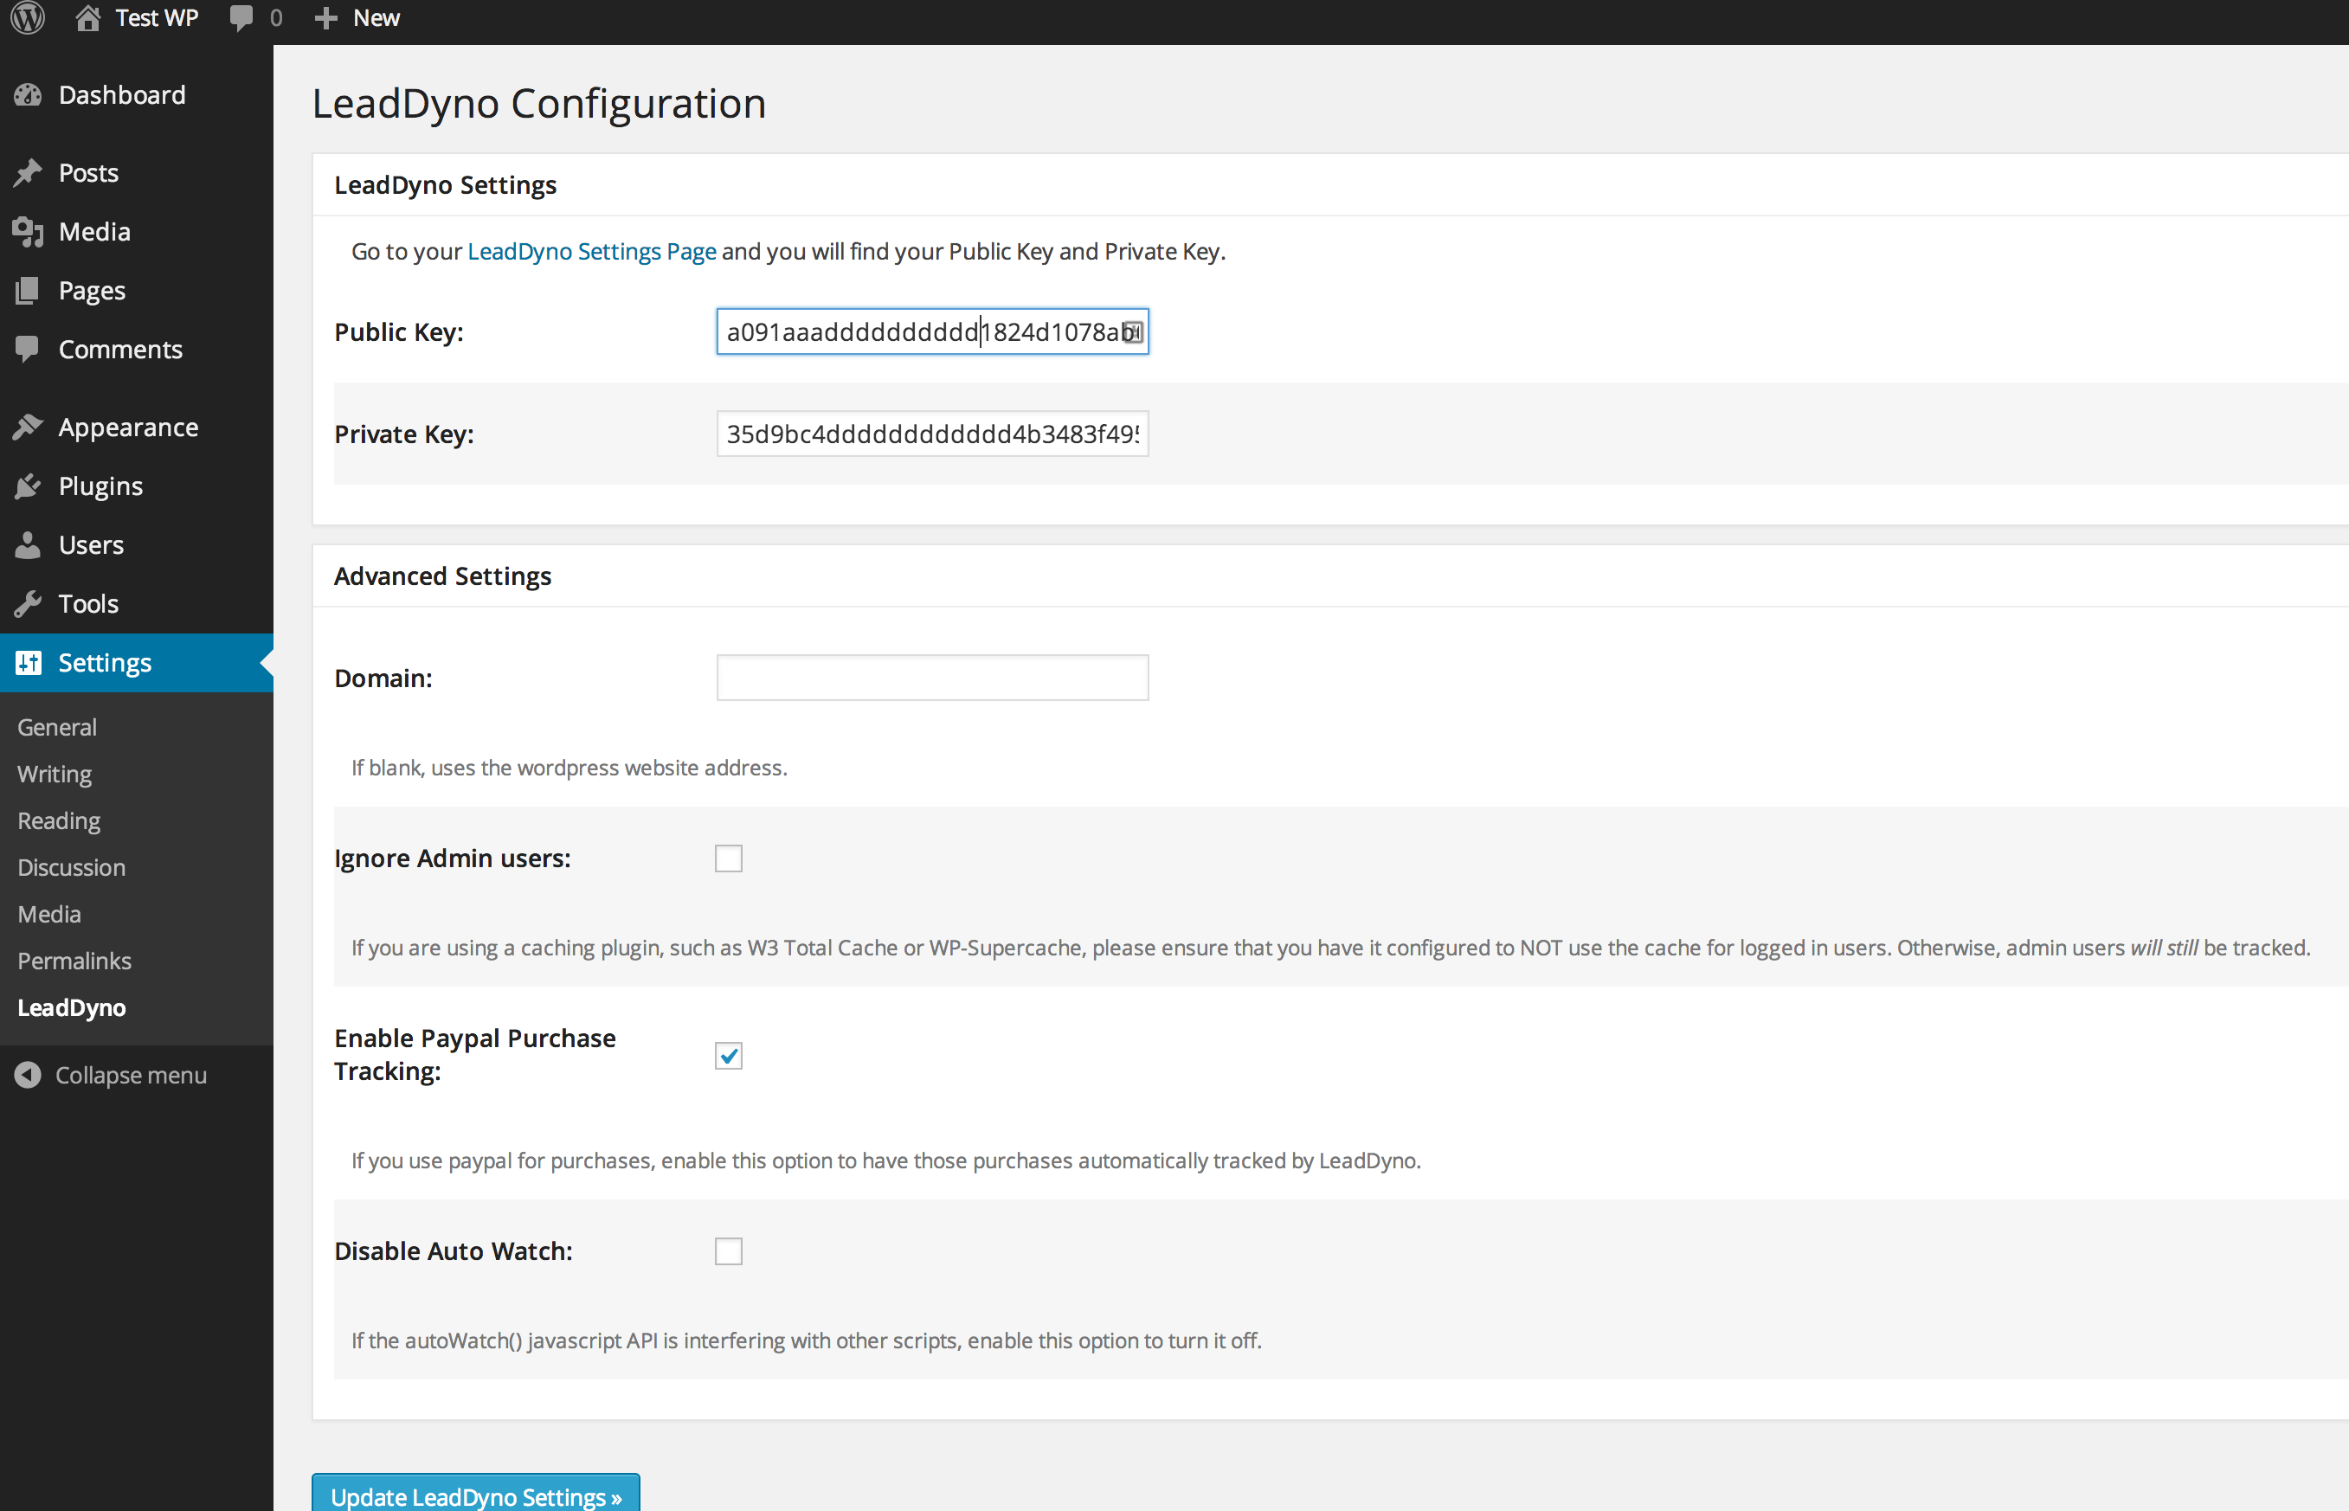Open the Pages menu
The height and width of the screenshot is (1511, 2349).
(x=91, y=291)
